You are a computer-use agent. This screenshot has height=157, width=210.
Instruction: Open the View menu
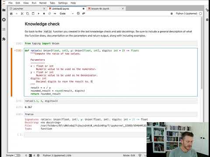pos(26,3)
